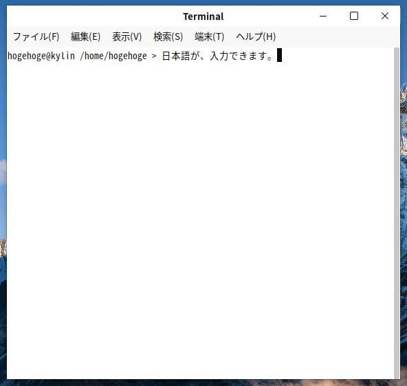Screen dimensions: 407x386
Task: Open the ファイル(F) menu
Action: (36, 36)
